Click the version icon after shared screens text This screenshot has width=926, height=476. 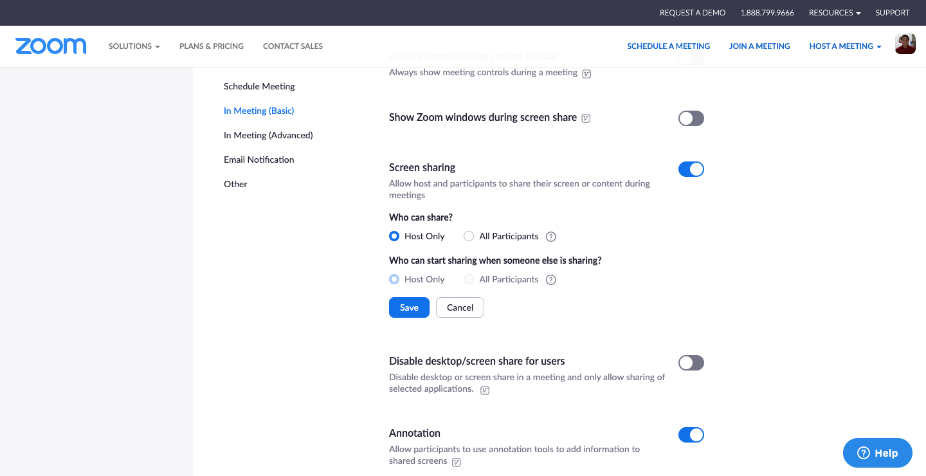tap(457, 462)
